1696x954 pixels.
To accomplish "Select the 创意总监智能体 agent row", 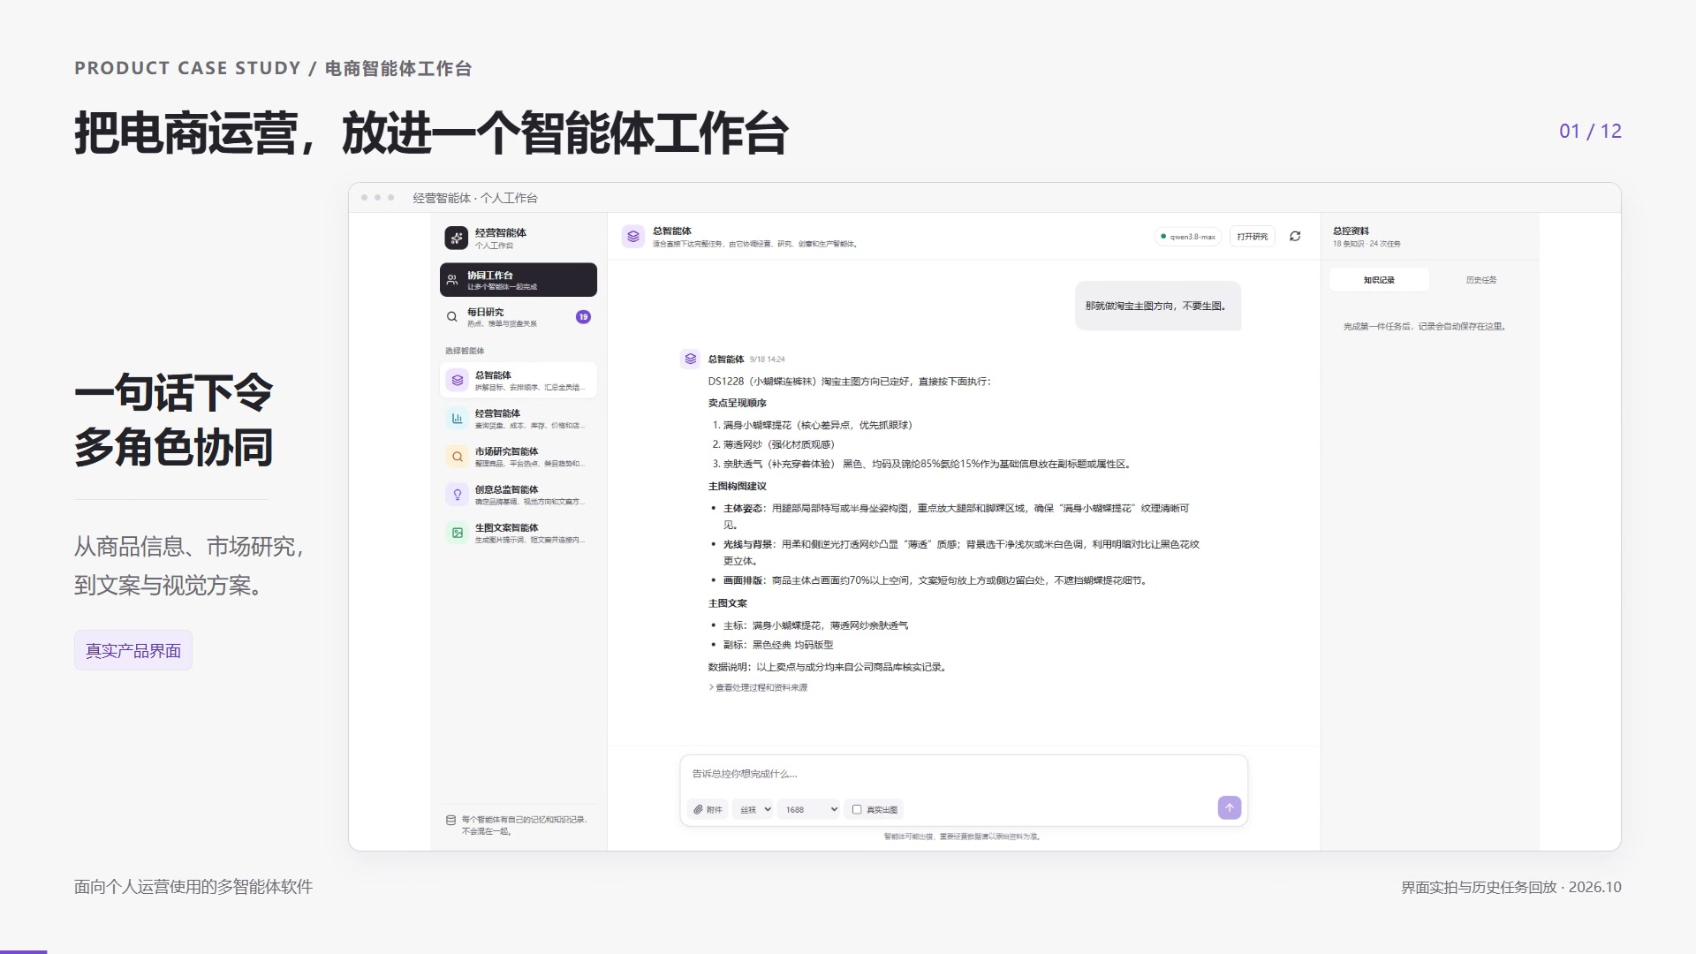I will tap(519, 495).
